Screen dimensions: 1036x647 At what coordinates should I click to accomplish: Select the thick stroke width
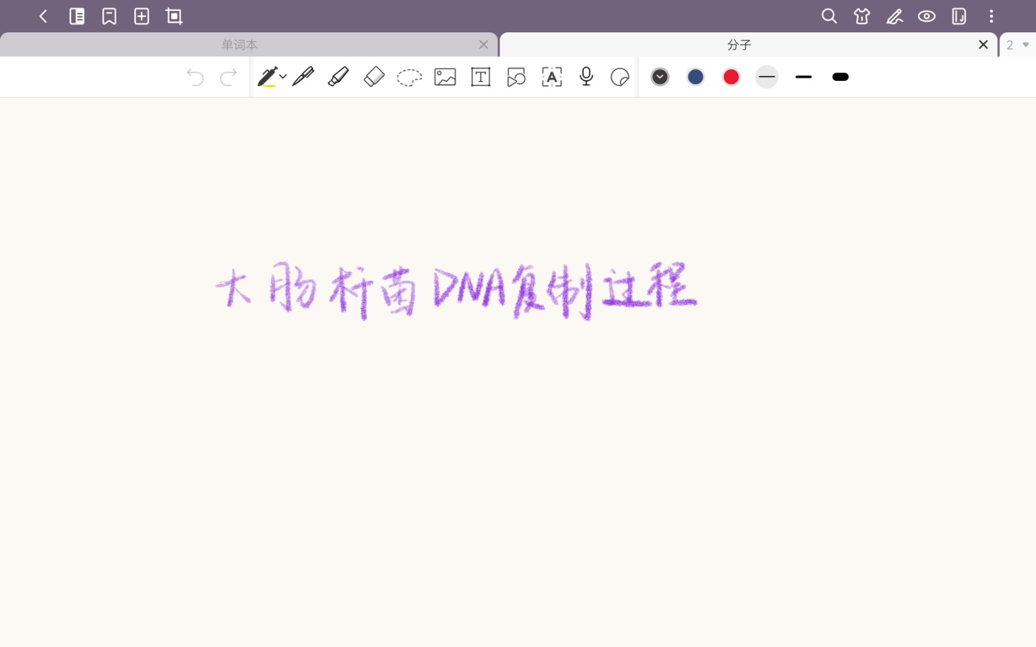click(x=841, y=77)
